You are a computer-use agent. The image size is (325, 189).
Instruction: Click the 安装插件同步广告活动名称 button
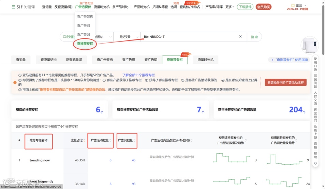(286, 82)
